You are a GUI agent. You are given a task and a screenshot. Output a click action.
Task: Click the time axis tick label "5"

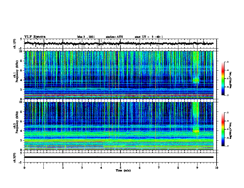point(120,168)
